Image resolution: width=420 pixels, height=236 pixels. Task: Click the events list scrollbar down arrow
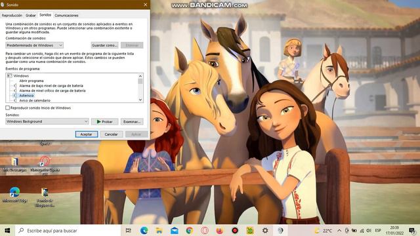click(140, 100)
